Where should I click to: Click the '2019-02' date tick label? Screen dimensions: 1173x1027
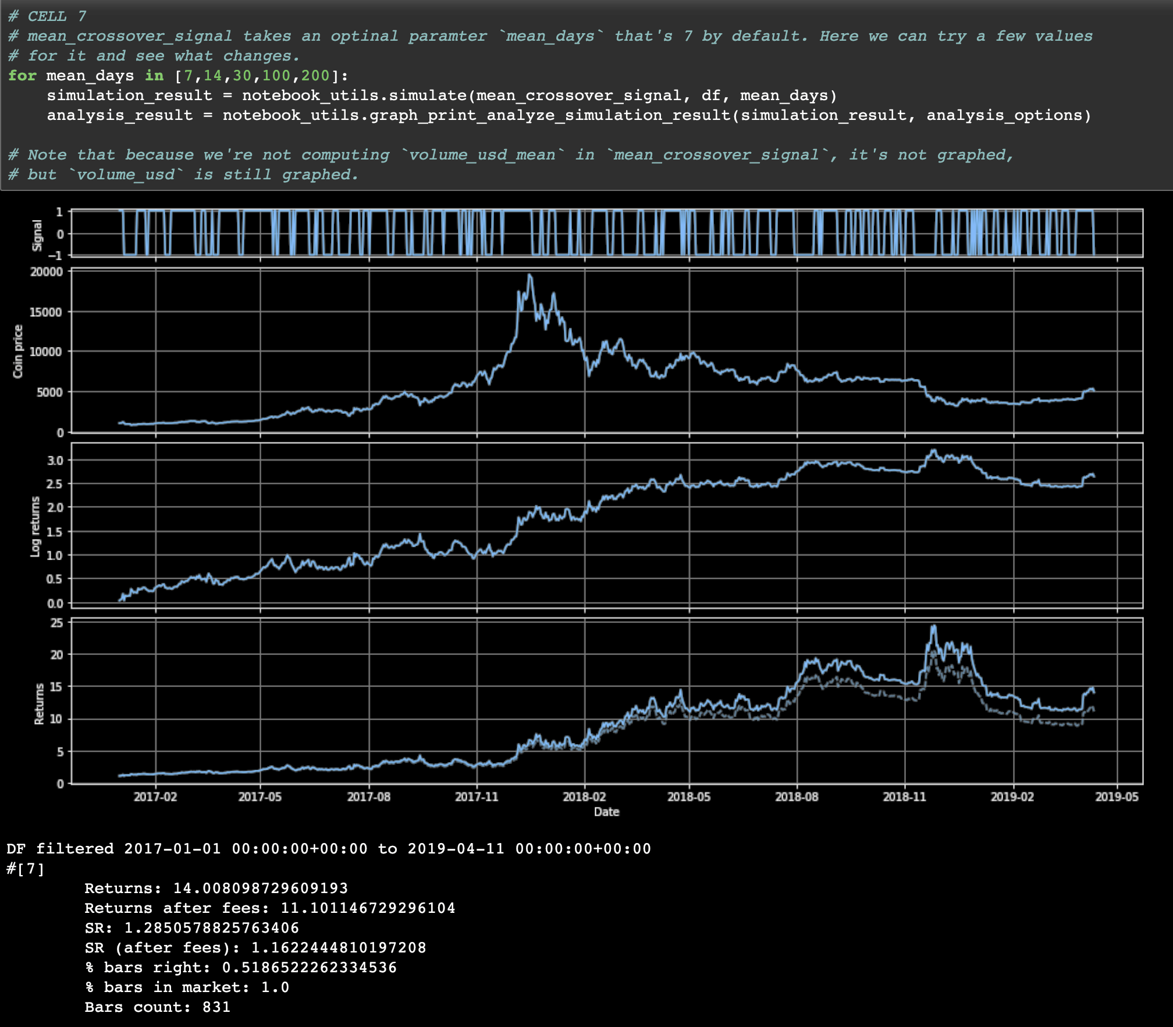1013,796
